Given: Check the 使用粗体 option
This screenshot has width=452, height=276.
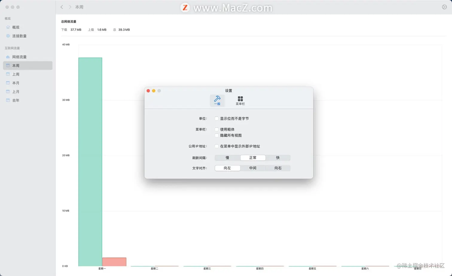Looking at the screenshot, I should [216, 129].
